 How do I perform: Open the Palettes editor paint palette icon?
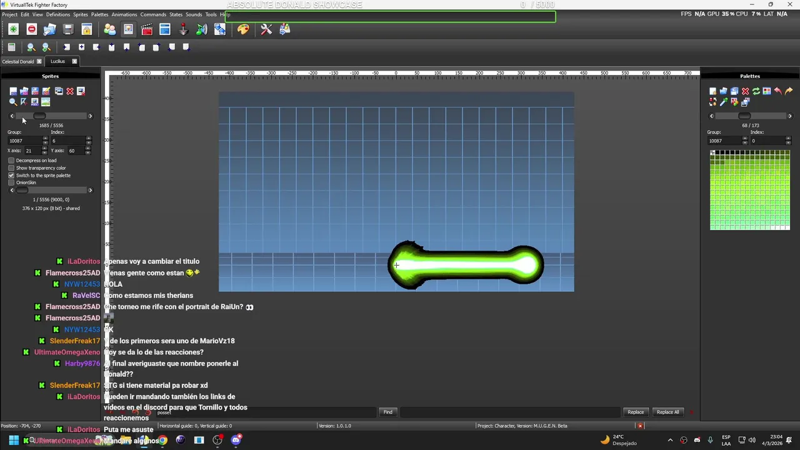tap(243, 29)
